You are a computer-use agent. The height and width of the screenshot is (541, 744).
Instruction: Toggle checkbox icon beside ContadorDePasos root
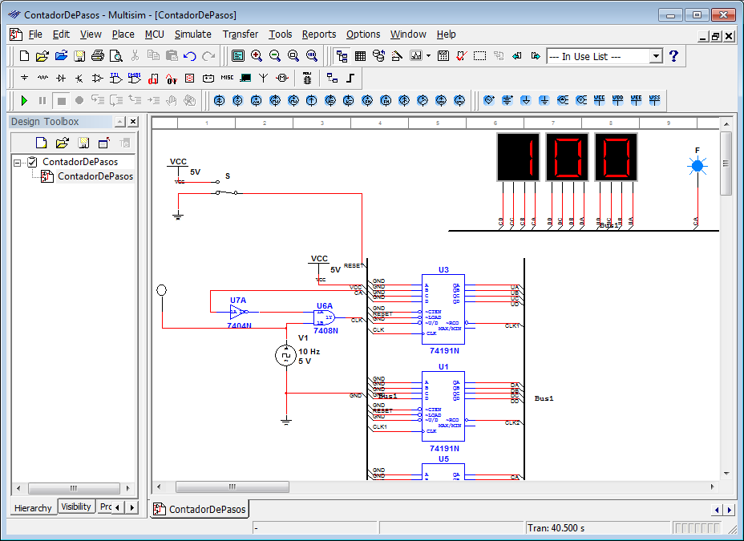pyautogui.click(x=33, y=162)
